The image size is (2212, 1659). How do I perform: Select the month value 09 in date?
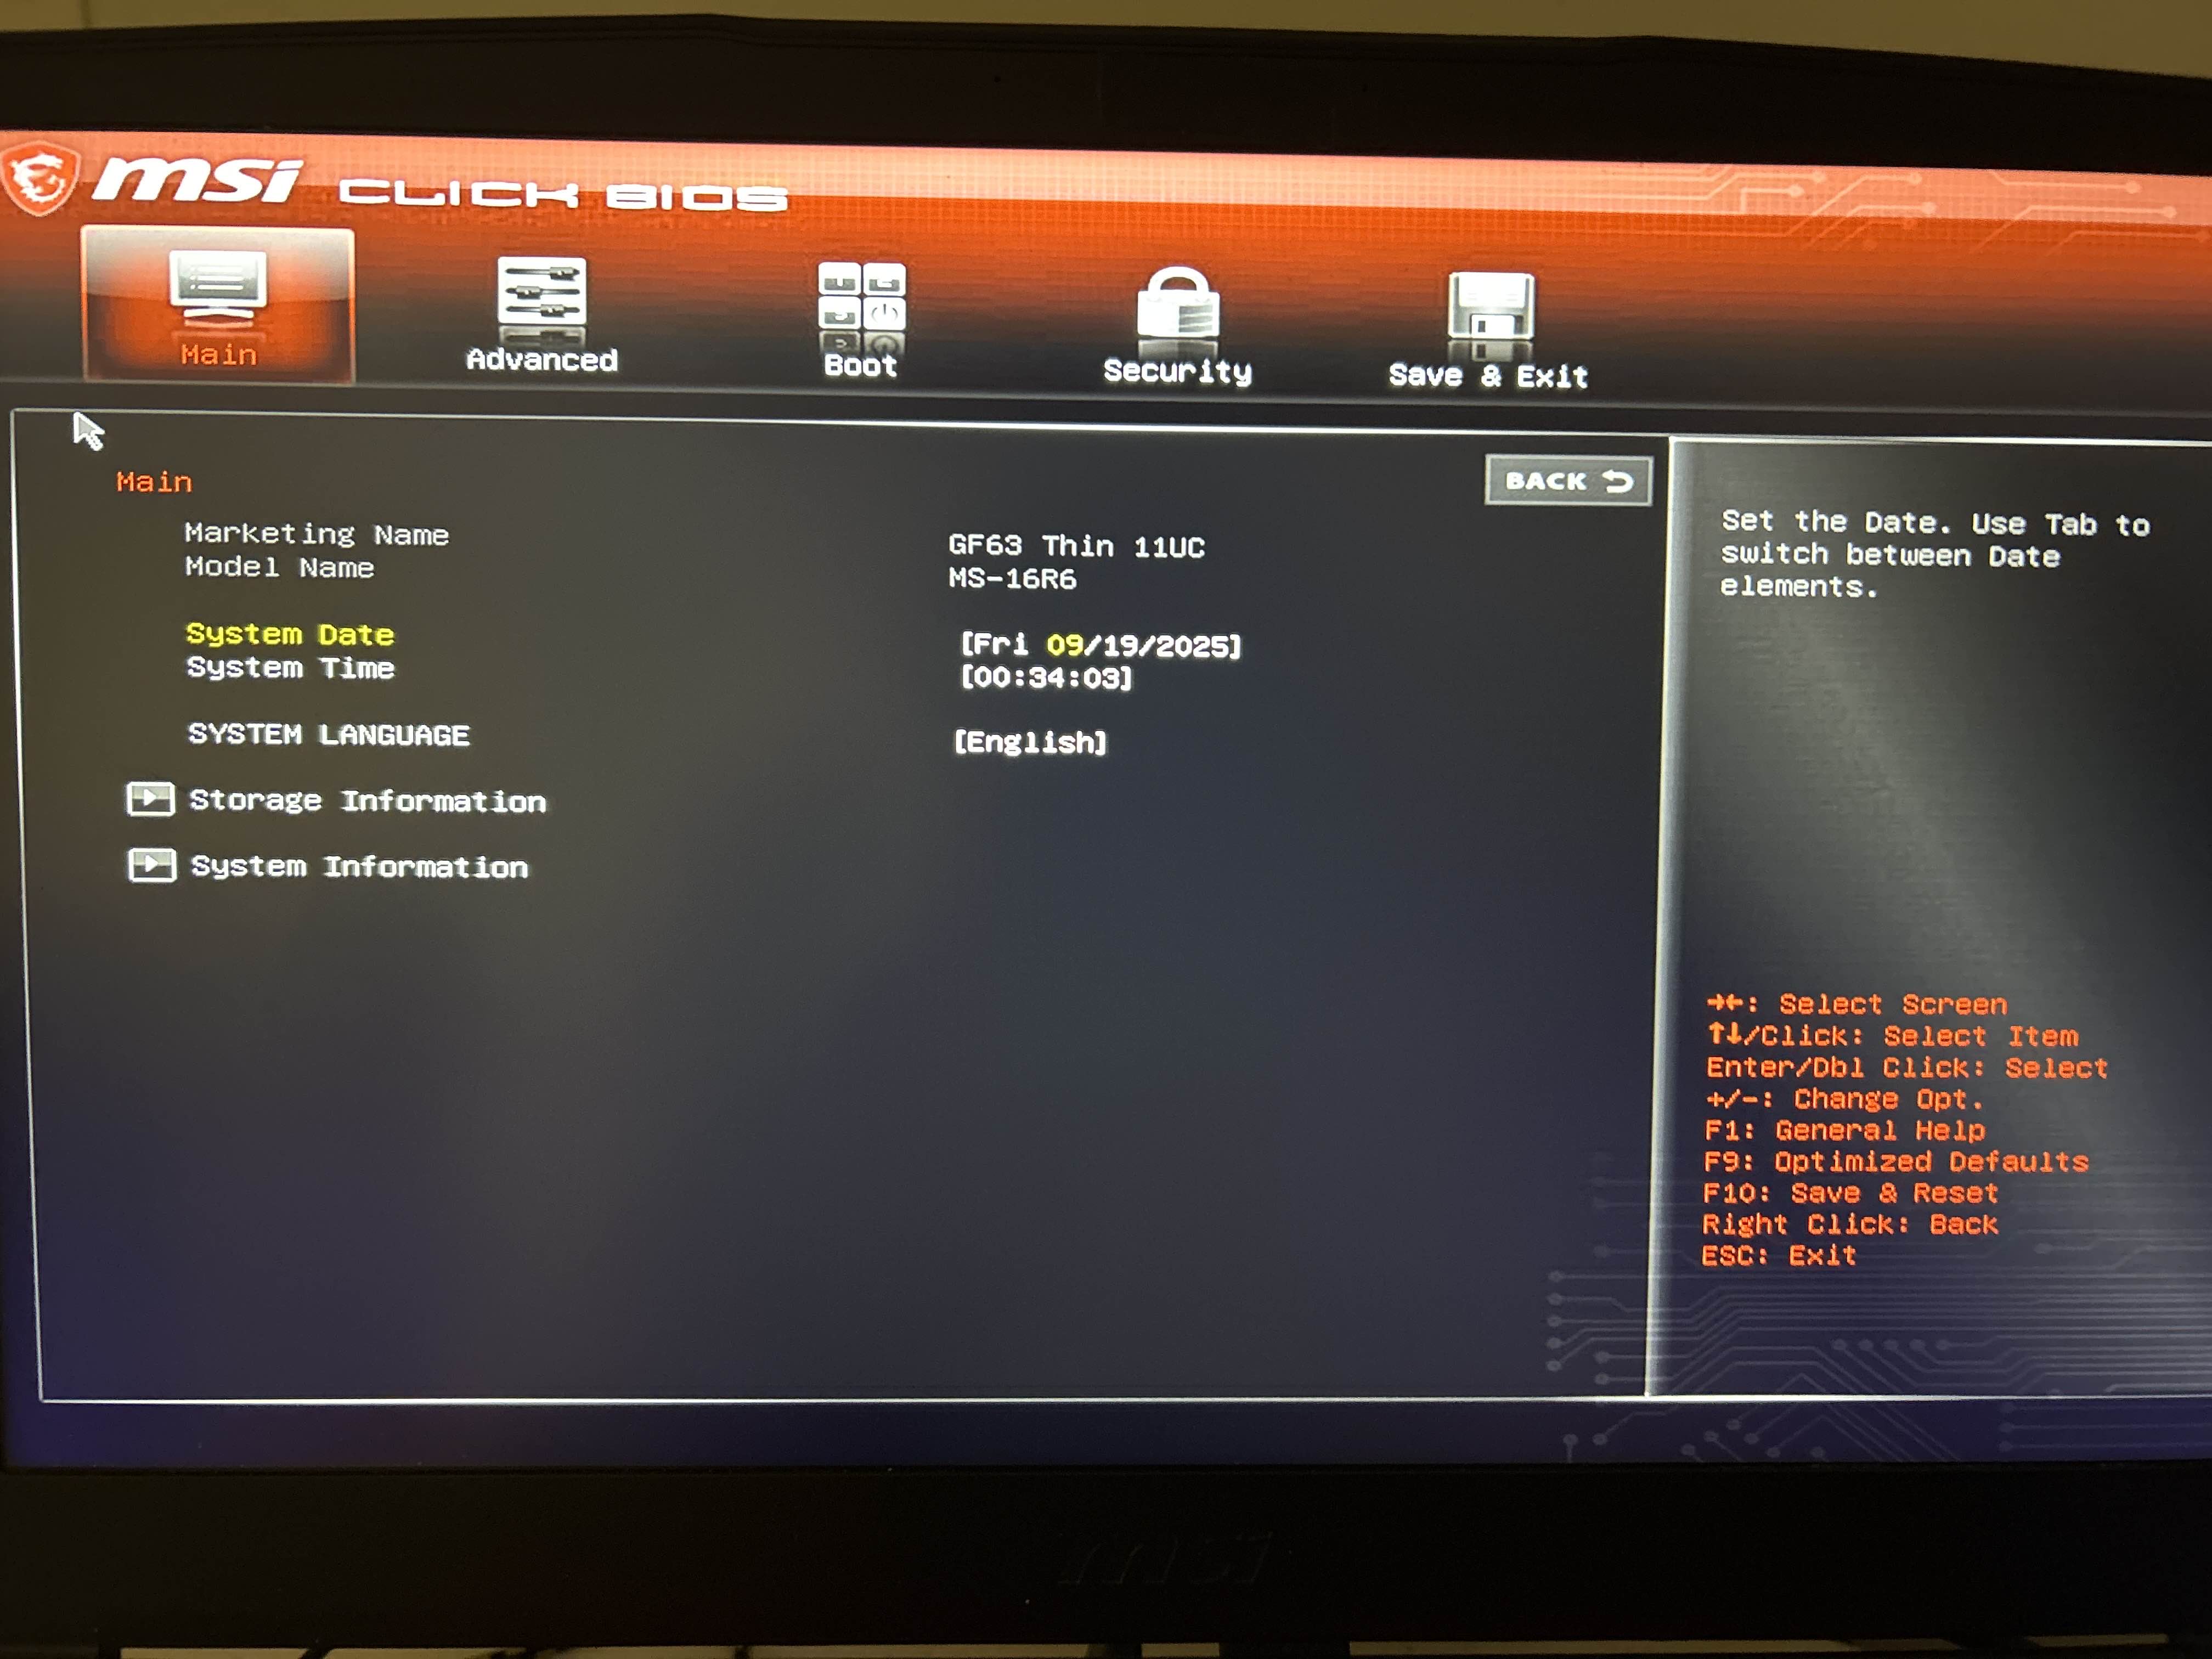(x=1064, y=645)
